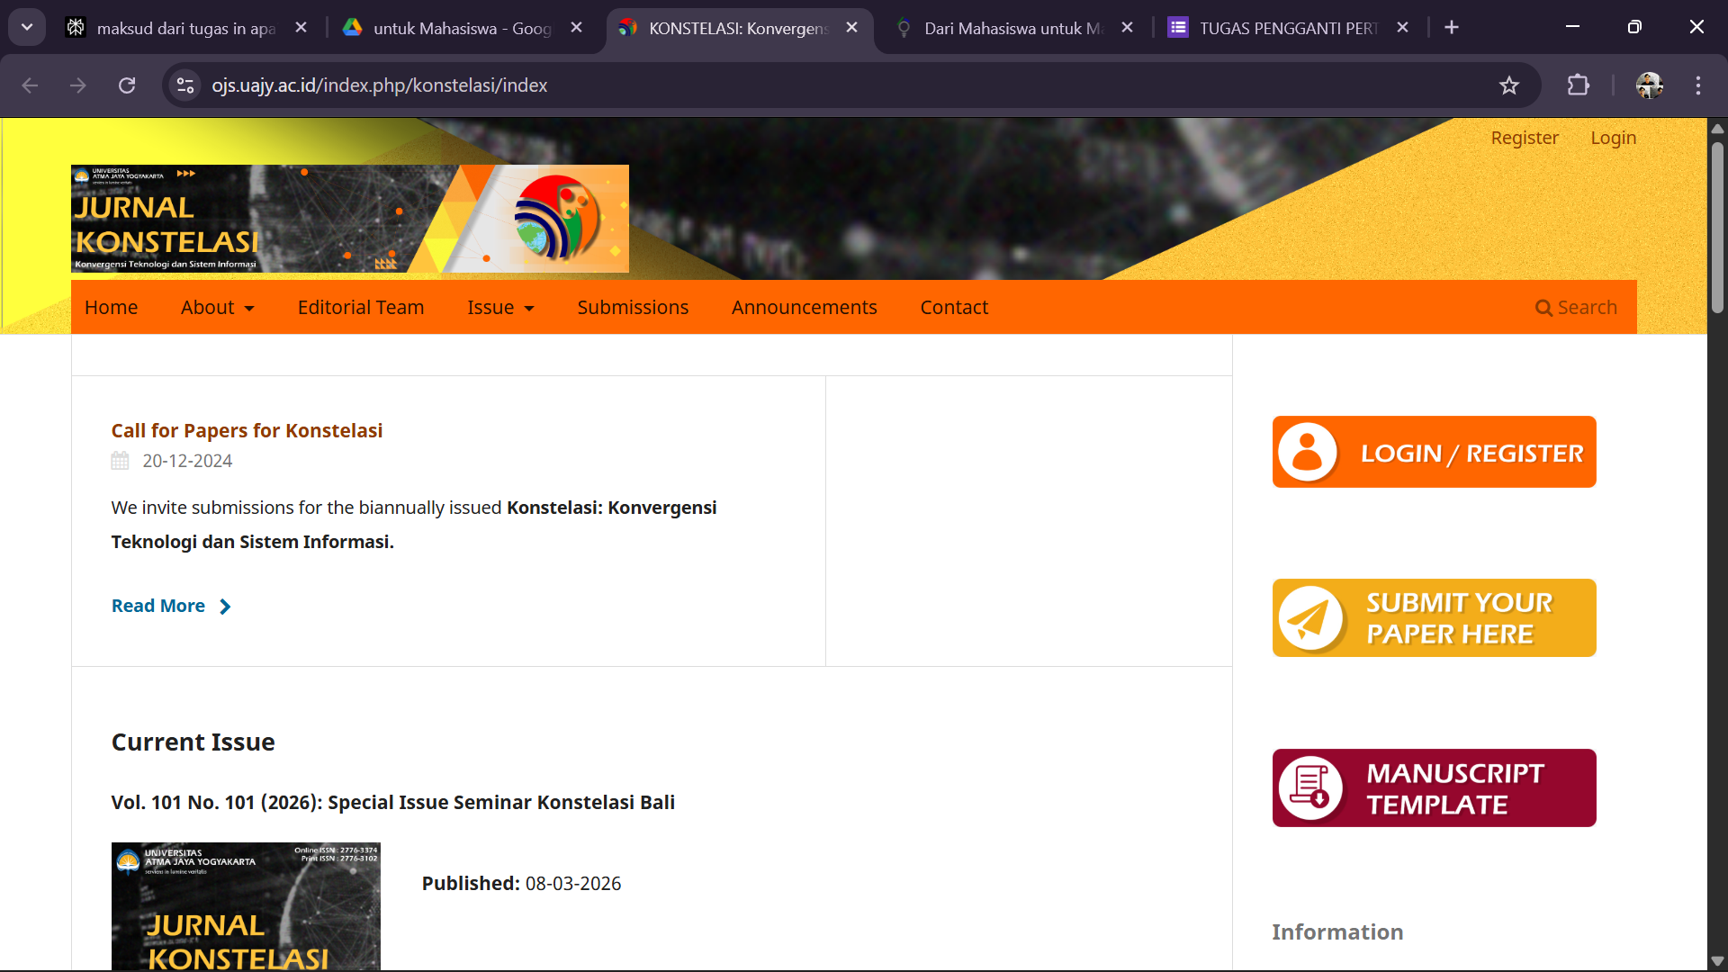Restore down the Chrome window

(x=1635, y=27)
